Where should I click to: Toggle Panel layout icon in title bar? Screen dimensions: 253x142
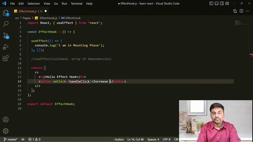tap(217, 4)
